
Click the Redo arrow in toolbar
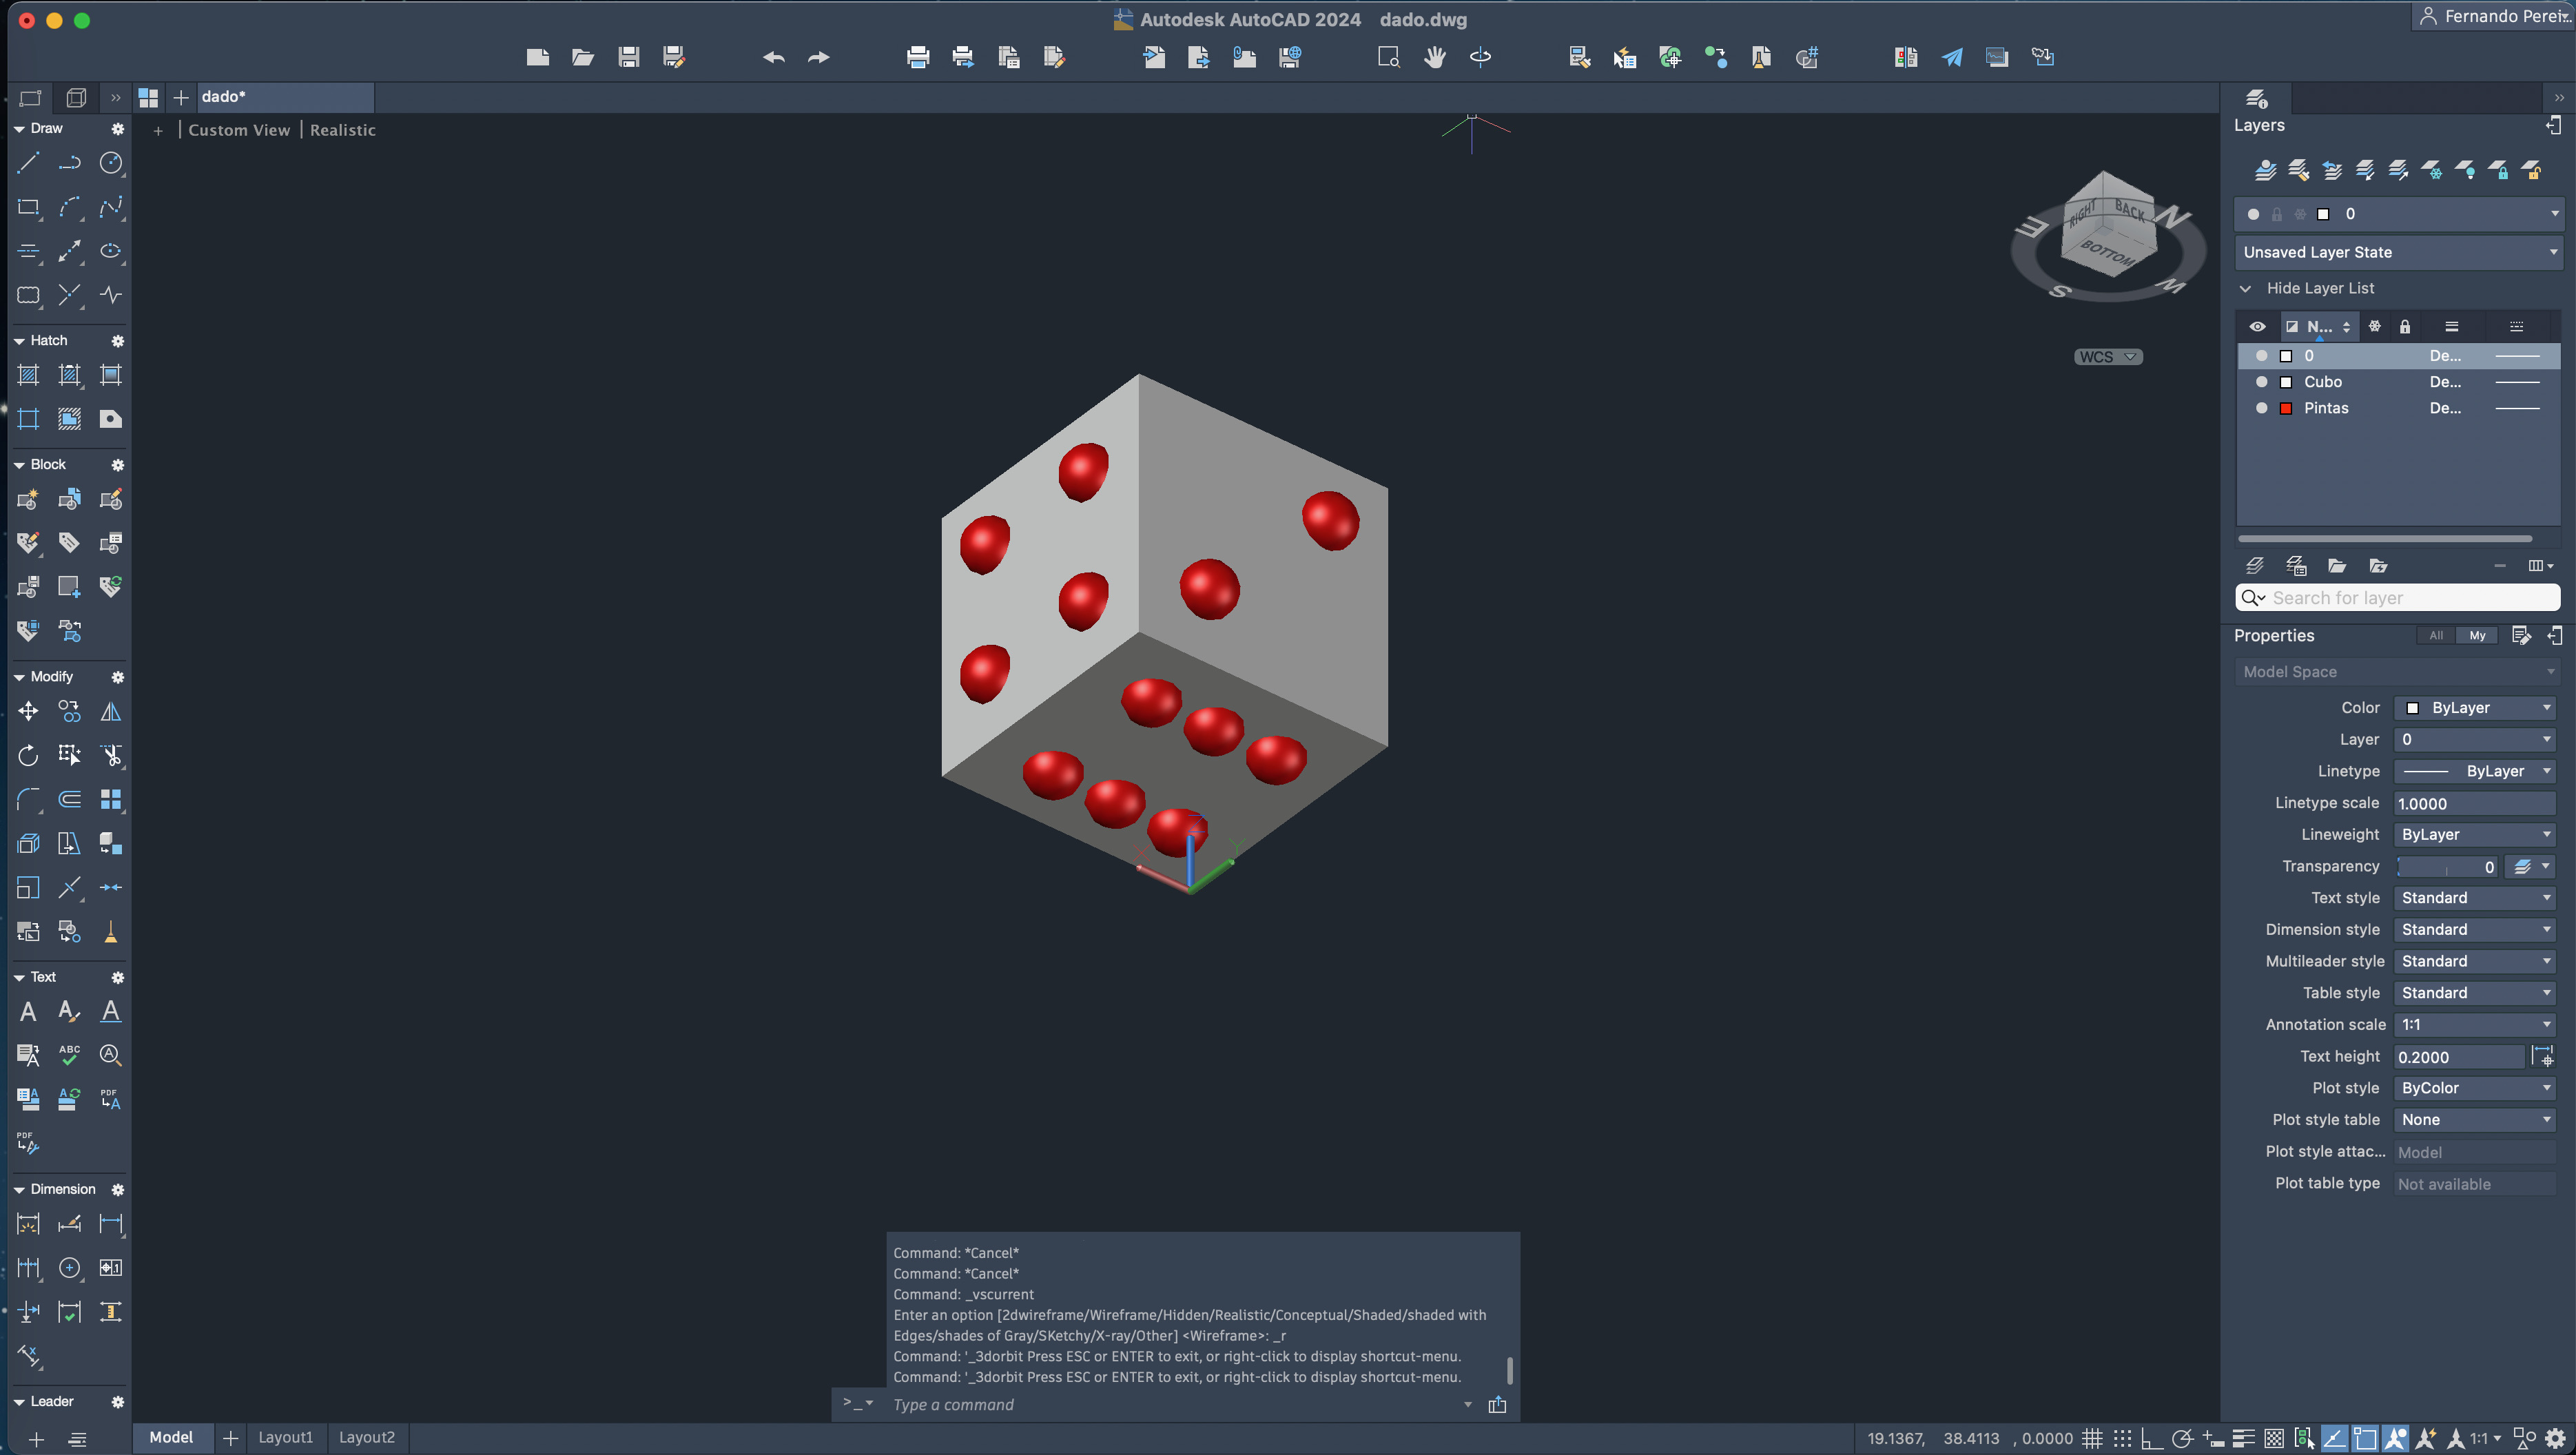(x=819, y=57)
